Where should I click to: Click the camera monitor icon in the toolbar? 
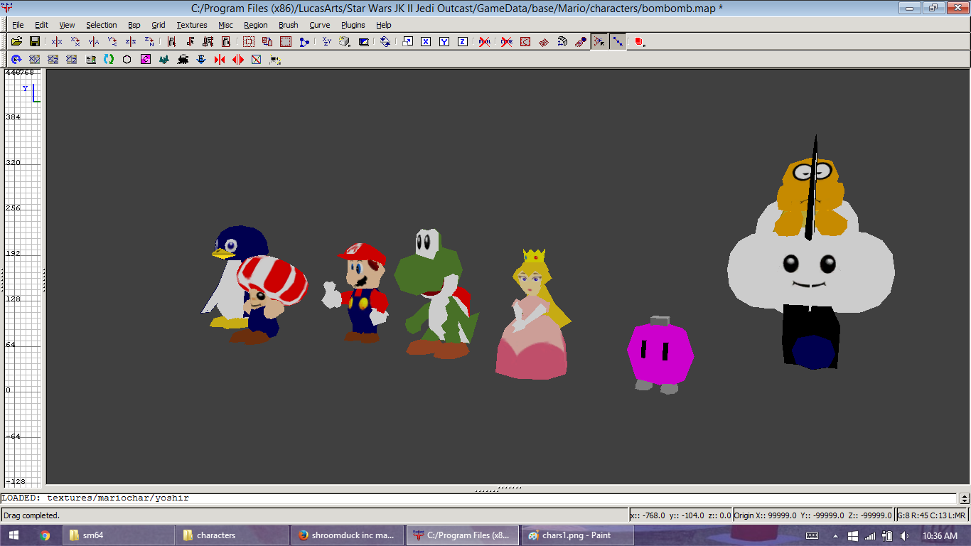[x=364, y=42]
